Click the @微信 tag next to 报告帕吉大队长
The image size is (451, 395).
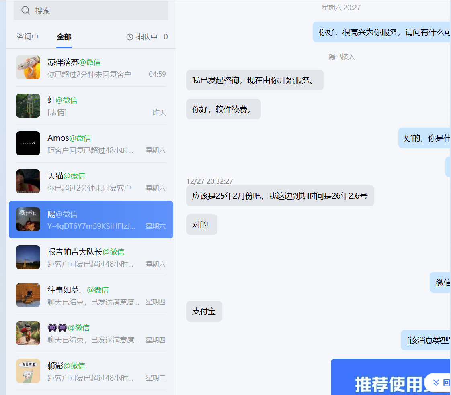coord(113,252)
